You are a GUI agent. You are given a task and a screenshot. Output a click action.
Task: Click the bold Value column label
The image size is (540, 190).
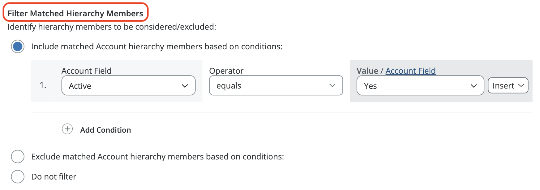tap(367, 71)
